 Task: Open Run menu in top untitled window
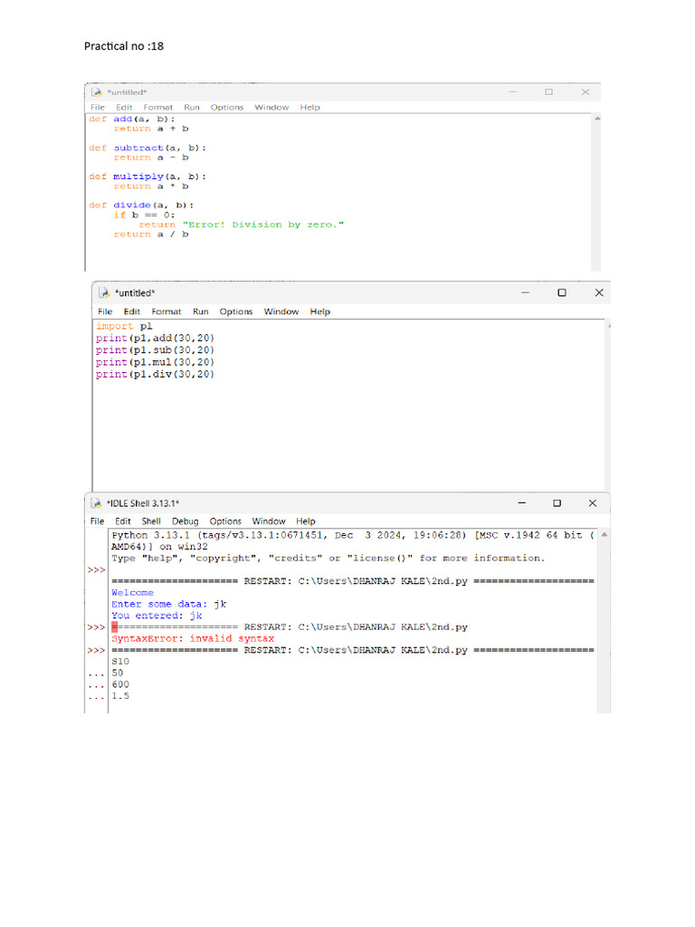coord(192,107)
